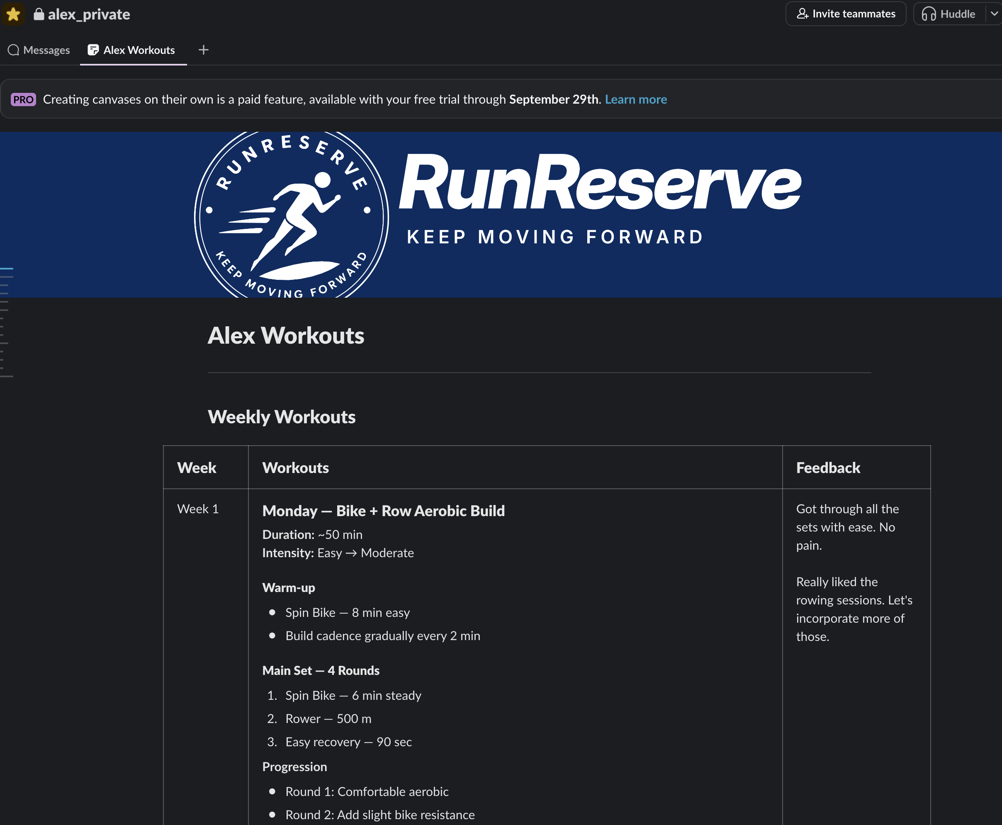This screenshot has width=1002, height=825.
Task: Click 'Spin Bike — 6 min steady' item
Action: tap(353, 695)
